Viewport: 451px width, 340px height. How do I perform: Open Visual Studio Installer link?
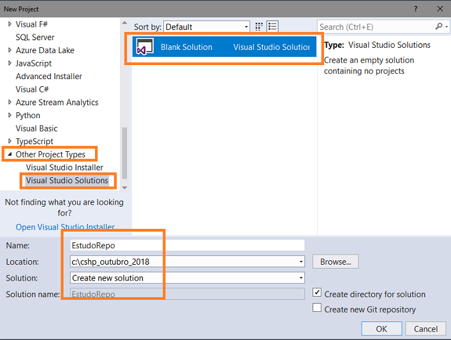65,227
